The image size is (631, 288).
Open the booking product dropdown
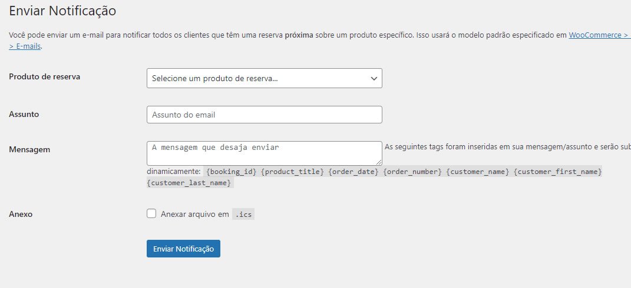click(x=265, y=78)
